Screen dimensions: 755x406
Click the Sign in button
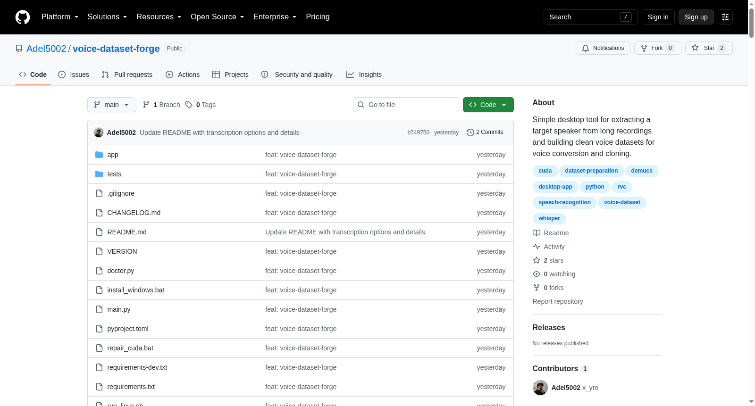point(658,17)
